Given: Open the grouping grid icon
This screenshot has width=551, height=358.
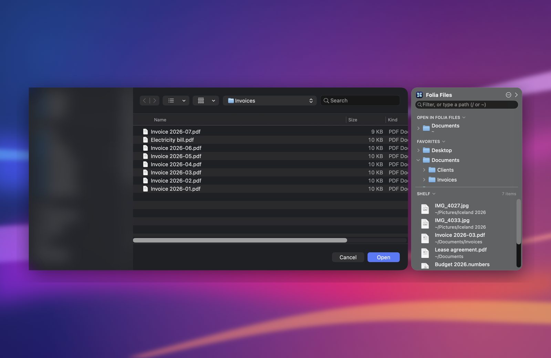Looking at the screenshot, I should point(201,101).
